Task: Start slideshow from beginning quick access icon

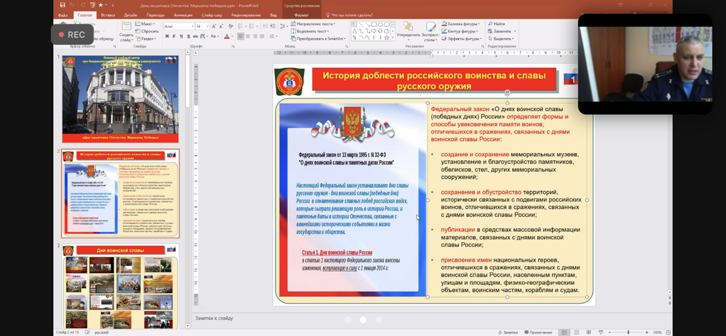Action: pos(92,5)
